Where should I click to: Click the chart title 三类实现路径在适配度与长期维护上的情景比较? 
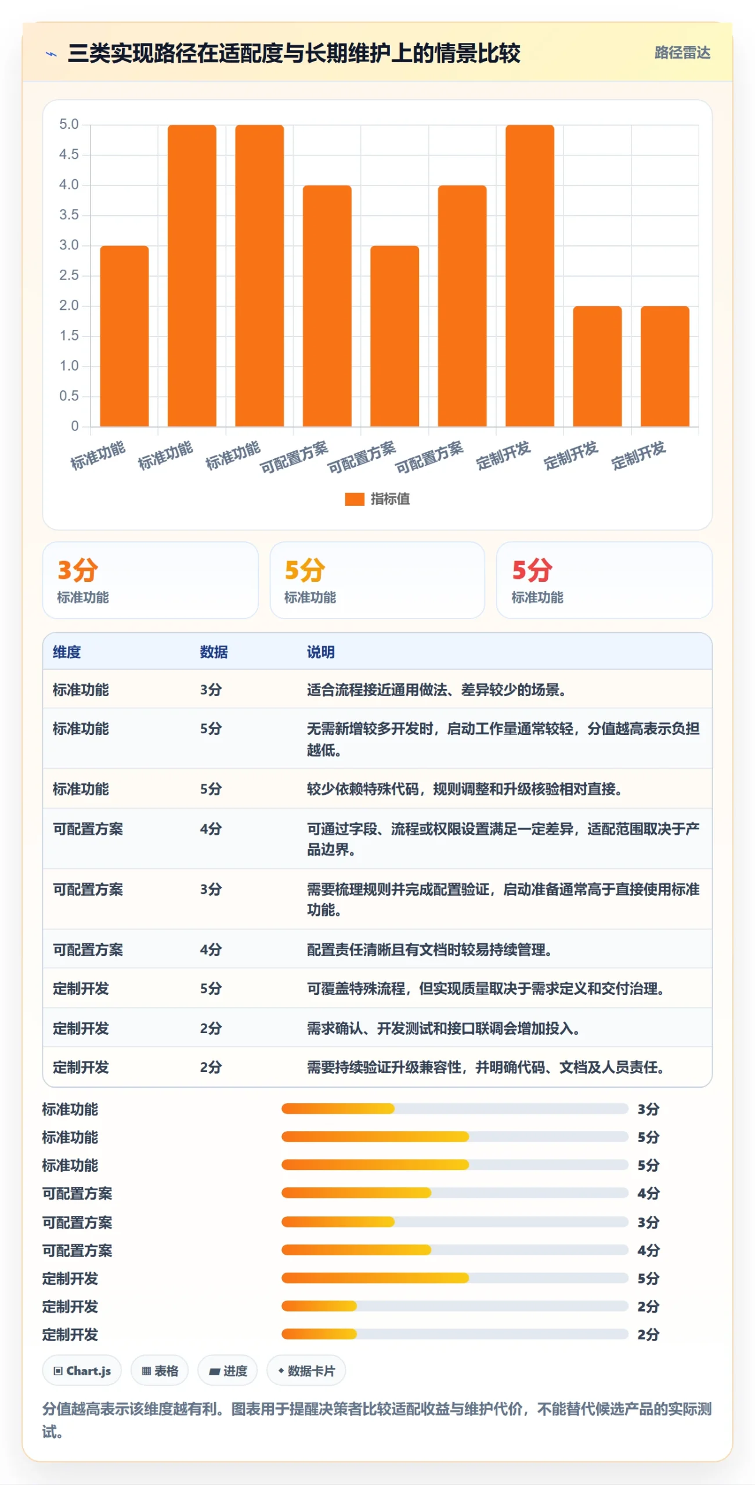(x=294, y=53)
